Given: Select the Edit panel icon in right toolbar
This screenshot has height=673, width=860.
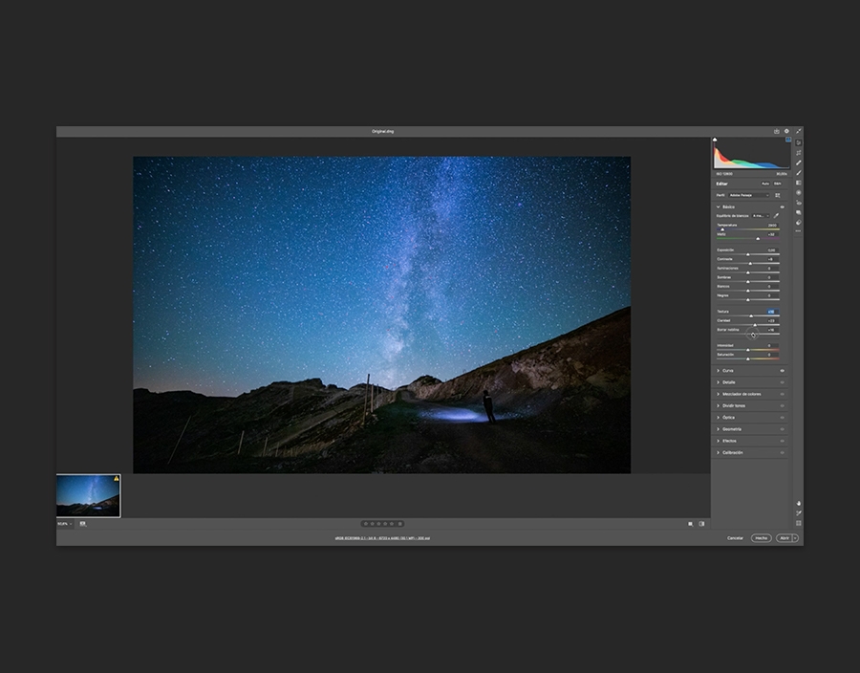Looking at the screenshot, I should (799, 142).
